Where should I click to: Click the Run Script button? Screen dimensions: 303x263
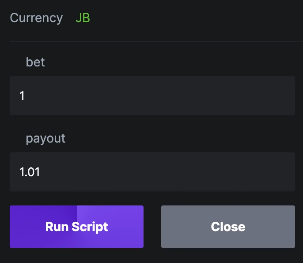pos(76,227)
